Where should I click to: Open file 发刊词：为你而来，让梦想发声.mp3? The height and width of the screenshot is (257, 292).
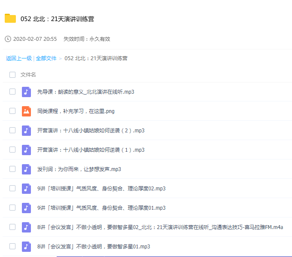click(x=79, y=169)
